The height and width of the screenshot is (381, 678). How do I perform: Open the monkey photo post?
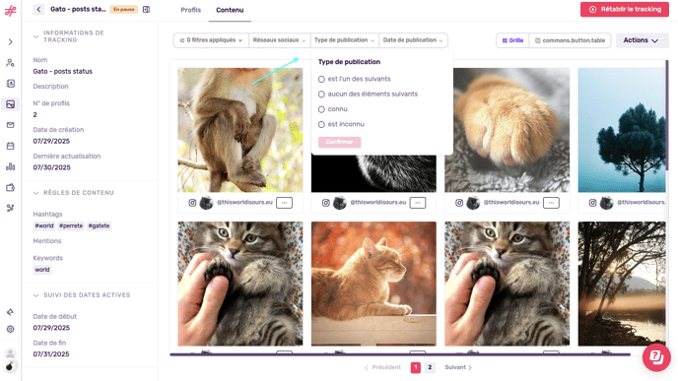(240, 130)
